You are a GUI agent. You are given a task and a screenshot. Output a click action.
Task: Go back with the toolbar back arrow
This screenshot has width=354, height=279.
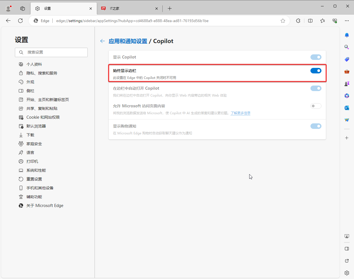point(8,21)
